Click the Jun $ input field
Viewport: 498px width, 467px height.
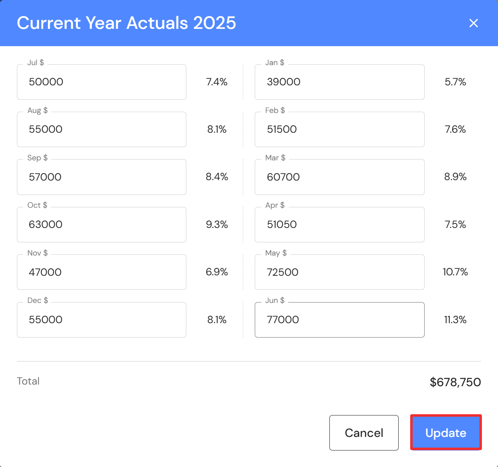(339, 320)
